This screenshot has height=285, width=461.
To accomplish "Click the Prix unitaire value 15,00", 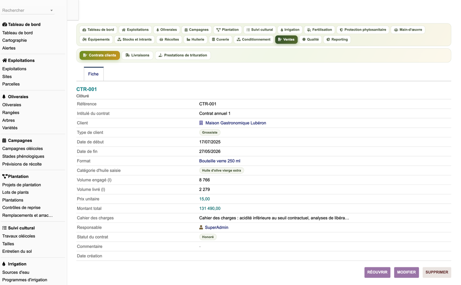I will click(204, 199).
